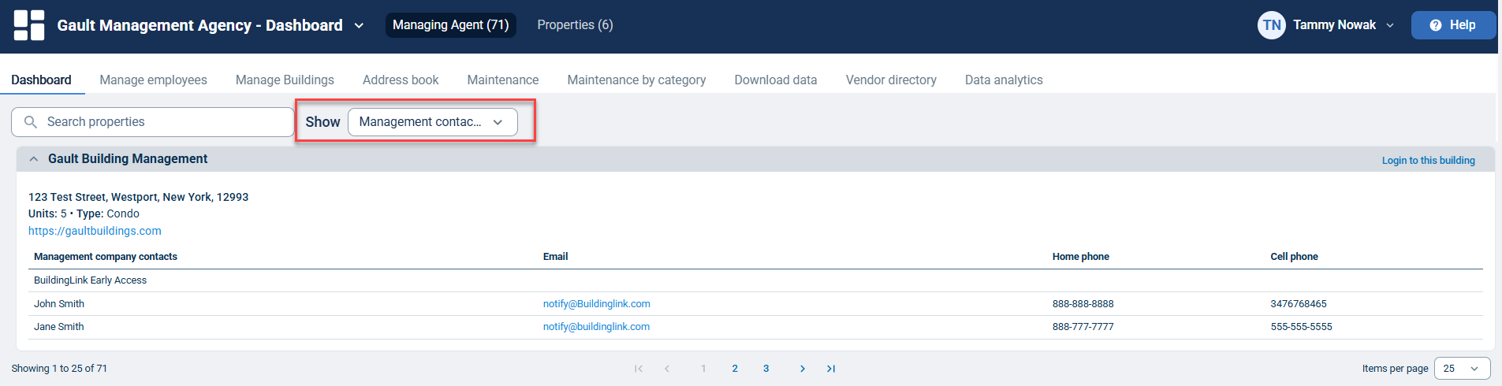This screenshot has width=1502, height=386.
Task: Click Jane Smith's notify@buildinglink.com email
Action: click(x=596, y=326)
